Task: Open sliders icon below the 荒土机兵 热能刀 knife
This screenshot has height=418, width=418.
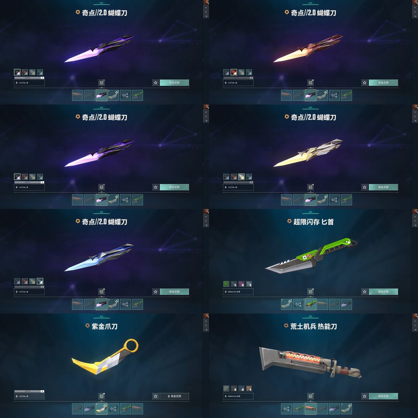Action: click(x=310, y=396)
